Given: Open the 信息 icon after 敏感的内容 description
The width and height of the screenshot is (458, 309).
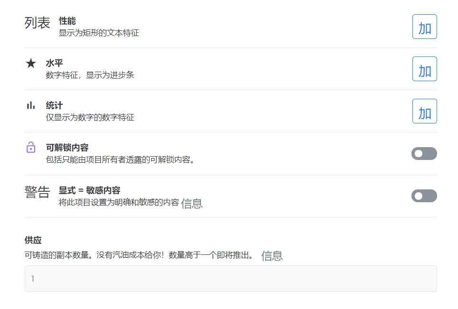Looking at the screenshot, I should 191,203.
